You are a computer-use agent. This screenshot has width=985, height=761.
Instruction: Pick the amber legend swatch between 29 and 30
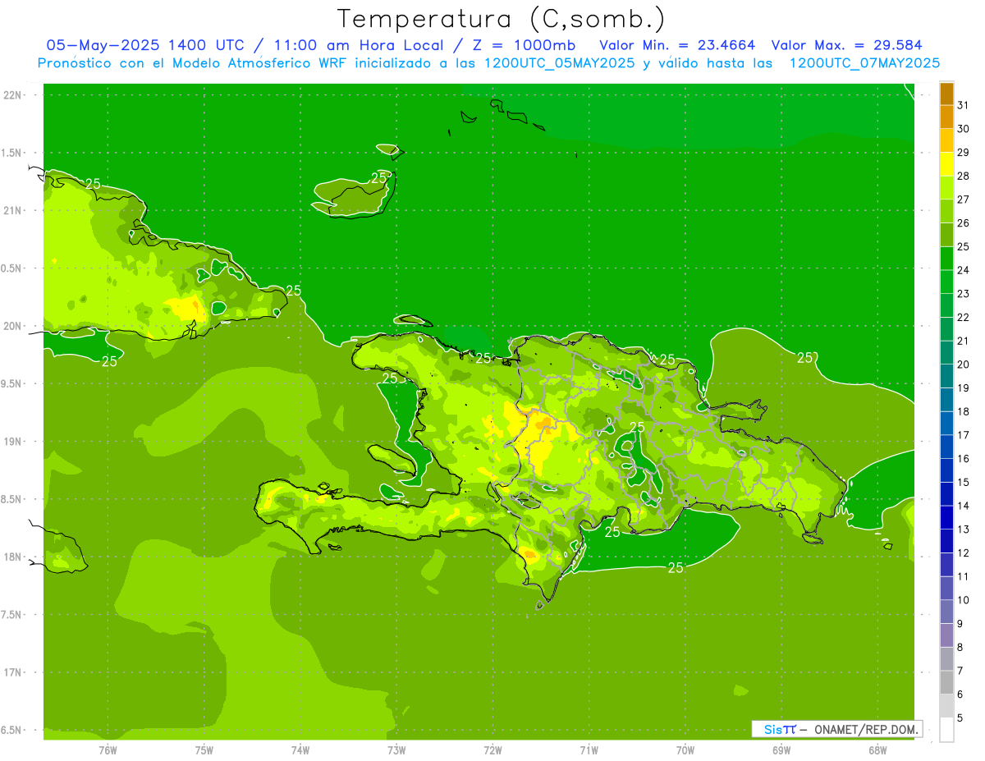(946, 140)
